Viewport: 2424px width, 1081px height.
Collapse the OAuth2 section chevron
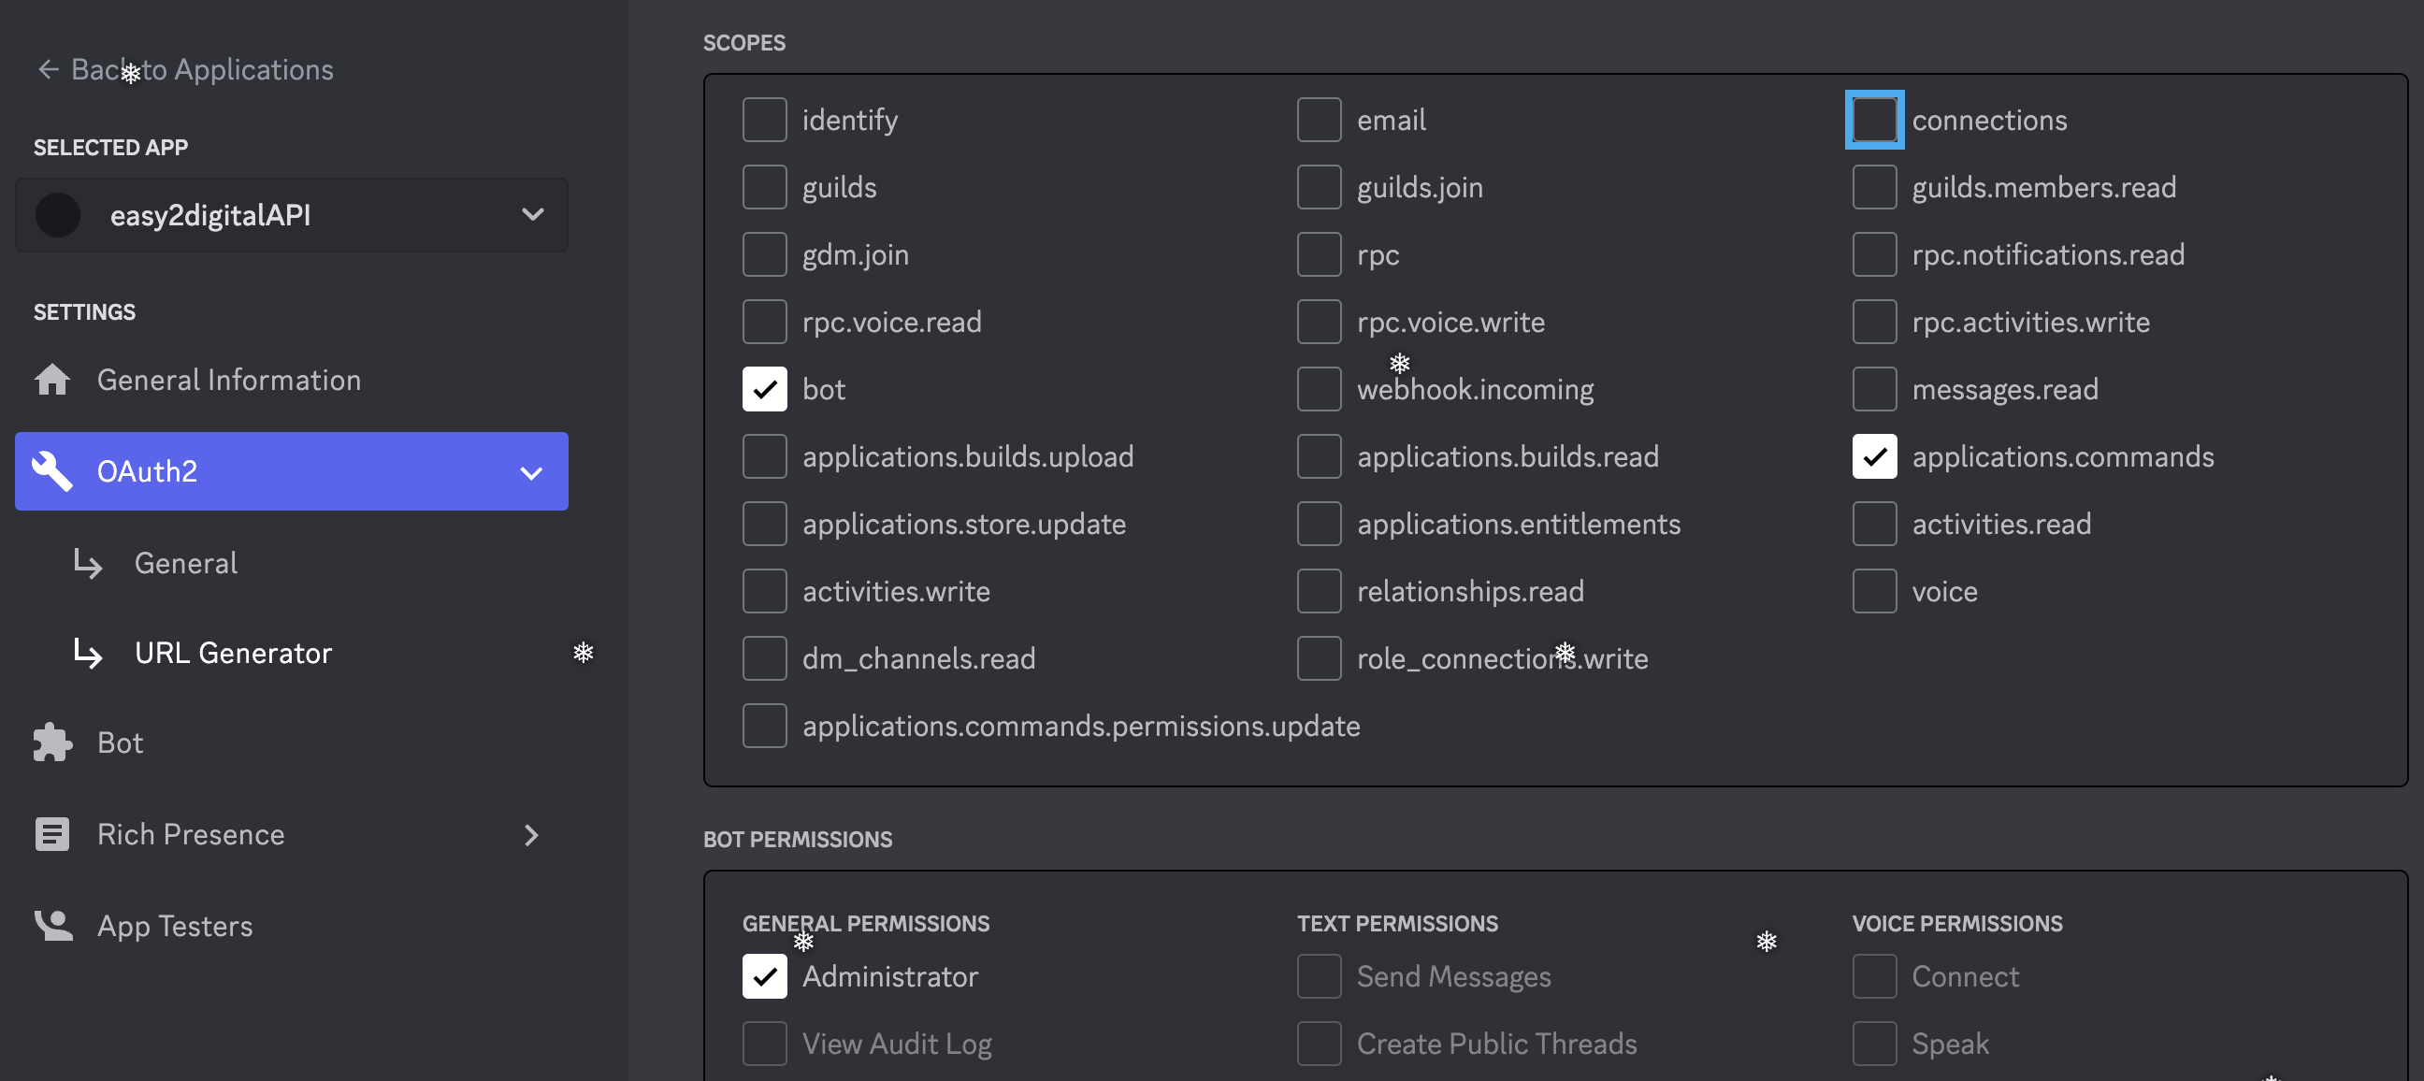pyautogui.click(x=532, y=472)
